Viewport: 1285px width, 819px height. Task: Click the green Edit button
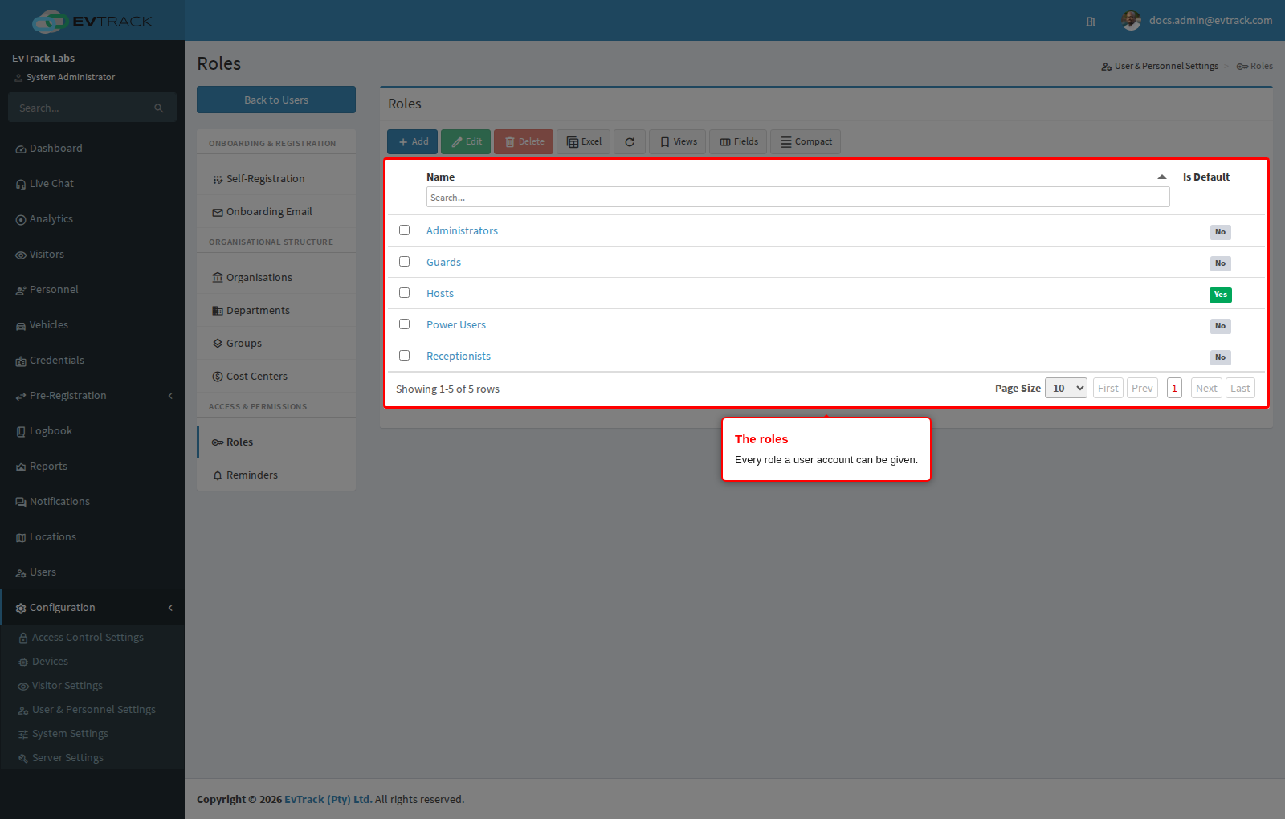tap(466, 142)
